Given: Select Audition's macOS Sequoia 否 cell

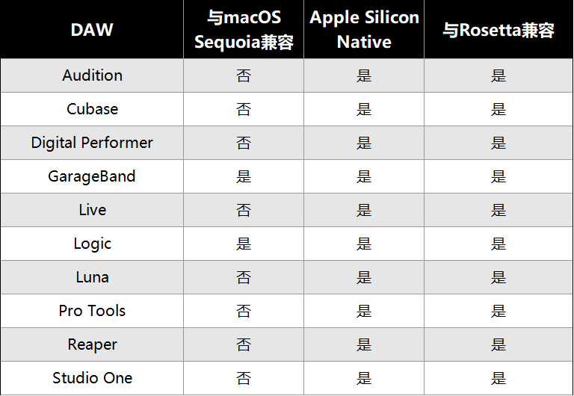Looking at the screenshot, I should point(244,75).
